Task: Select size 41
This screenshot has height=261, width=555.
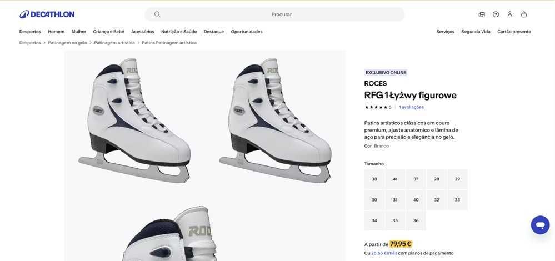Action: tap(395, 179)
